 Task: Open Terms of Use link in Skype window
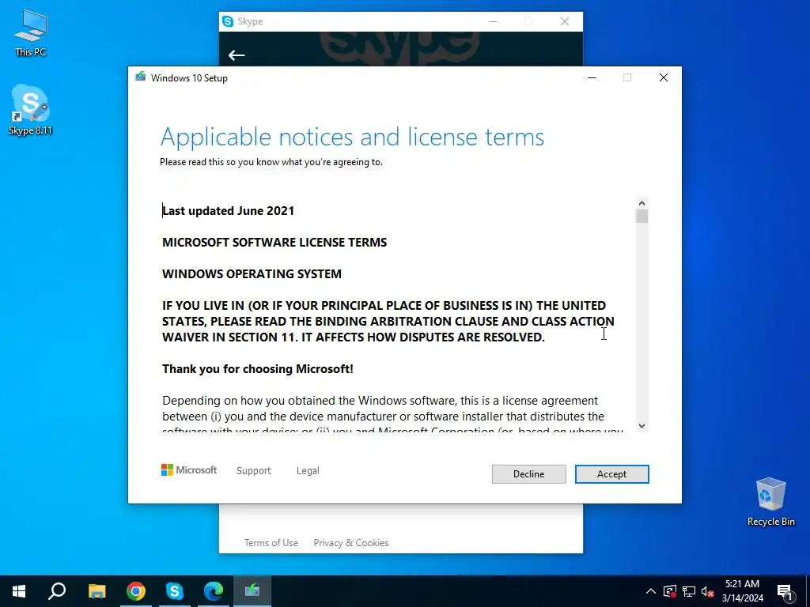(x=271, y=542)
